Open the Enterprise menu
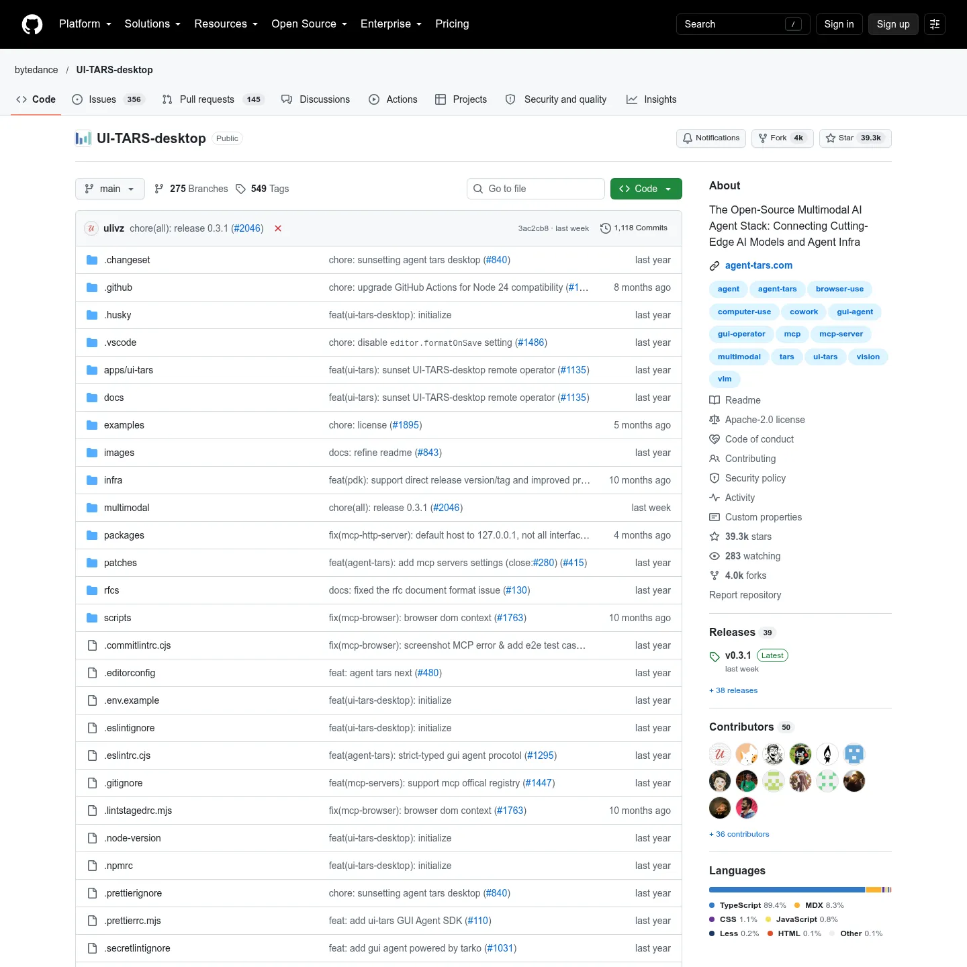 click(391, 24)
